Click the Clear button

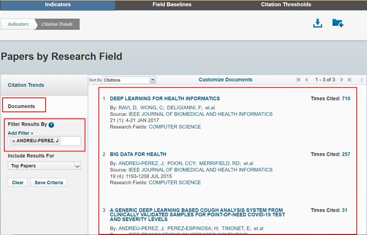[x=18, y=182]
